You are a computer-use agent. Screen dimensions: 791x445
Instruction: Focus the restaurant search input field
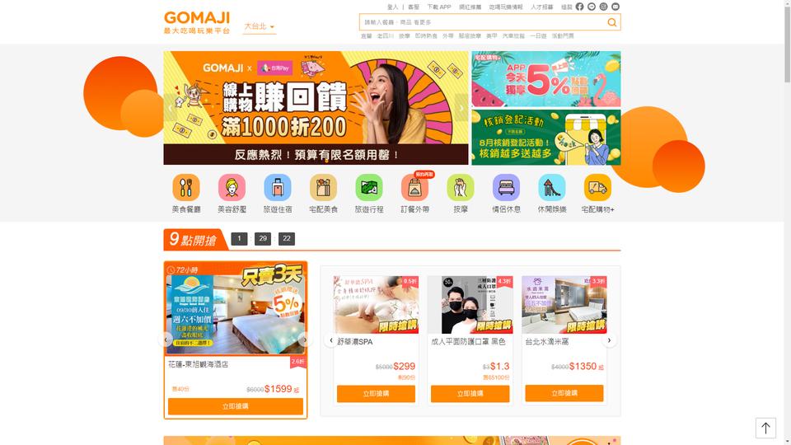pos(483,22)
